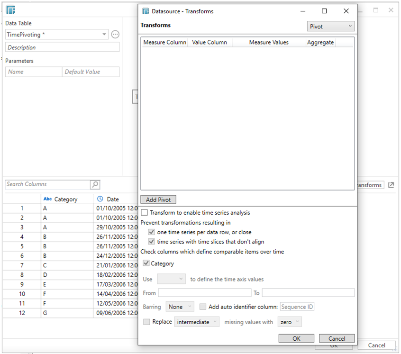Open the TimePivoting data table dropdown
Image resolution: width=401 pixels, height=354 pixels.
pos(56,34)
